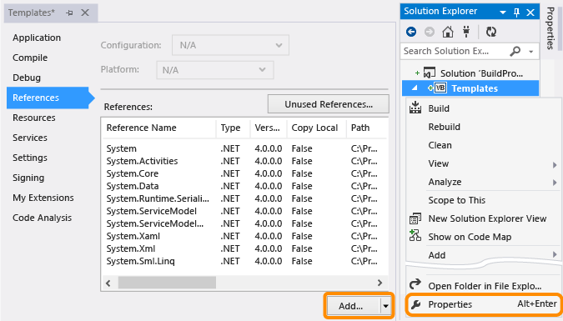This screenshot has width=563, height=321.
Task: Choose Rebuild from context menu
Action: pos(444,127)
